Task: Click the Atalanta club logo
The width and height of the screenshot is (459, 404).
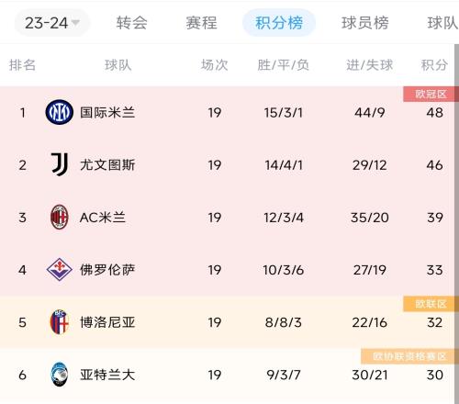Action: [x=59, y=375]
